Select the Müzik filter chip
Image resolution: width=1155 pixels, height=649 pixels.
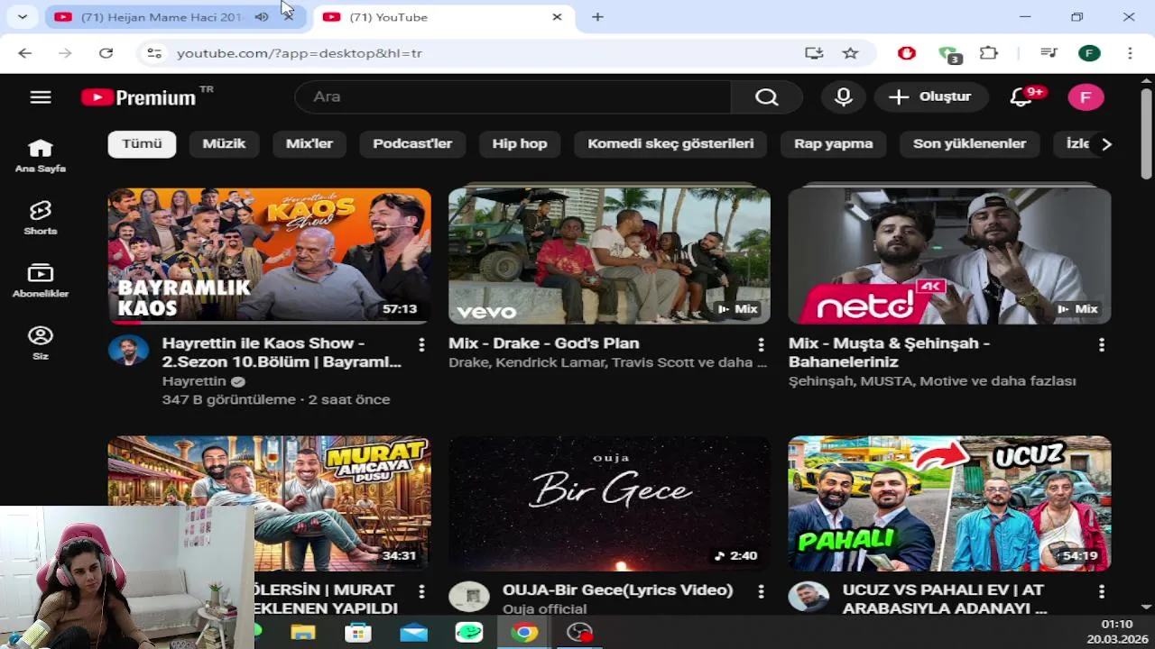224,144
